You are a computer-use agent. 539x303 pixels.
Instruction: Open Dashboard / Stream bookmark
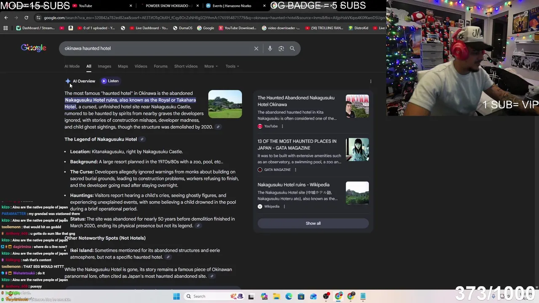[x=36, y=28]
